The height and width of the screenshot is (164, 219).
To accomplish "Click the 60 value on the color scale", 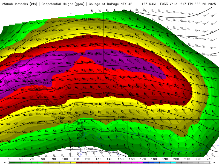I will [x=21, y=159].
